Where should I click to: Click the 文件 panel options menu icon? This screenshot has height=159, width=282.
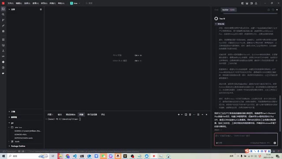click(x=41, y=9)
